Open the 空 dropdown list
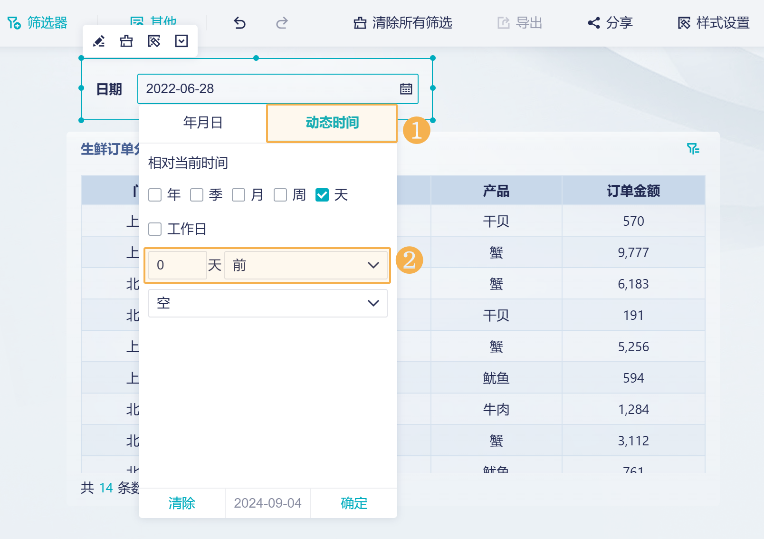Image resolution: width=764 pixels, height=539 pixels. pyautogui.click(x=268, y=303)
